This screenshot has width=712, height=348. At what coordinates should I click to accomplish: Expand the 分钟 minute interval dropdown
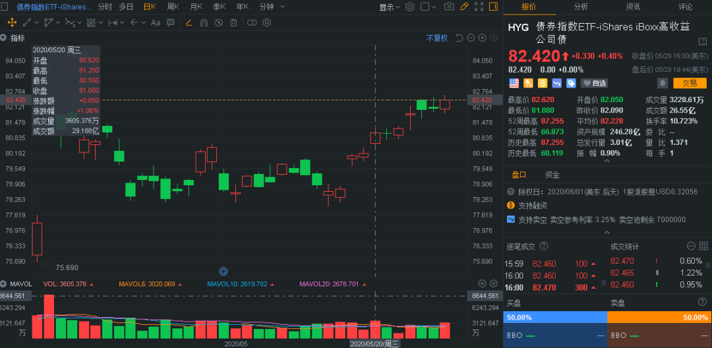click(x=270, y=7)
